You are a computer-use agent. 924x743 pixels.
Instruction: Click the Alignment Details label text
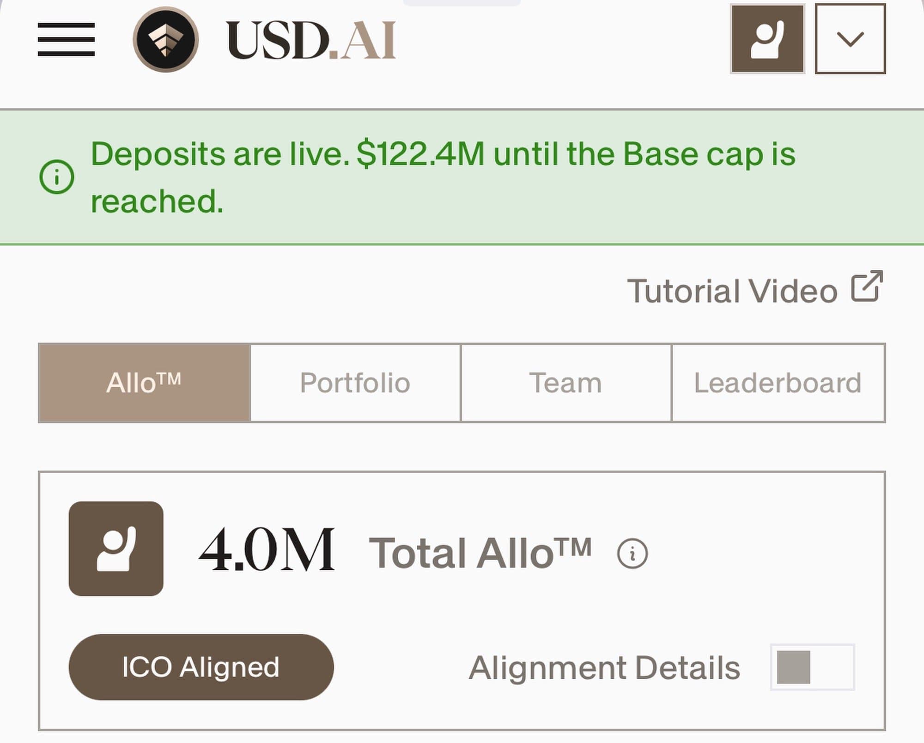[604, 668]
